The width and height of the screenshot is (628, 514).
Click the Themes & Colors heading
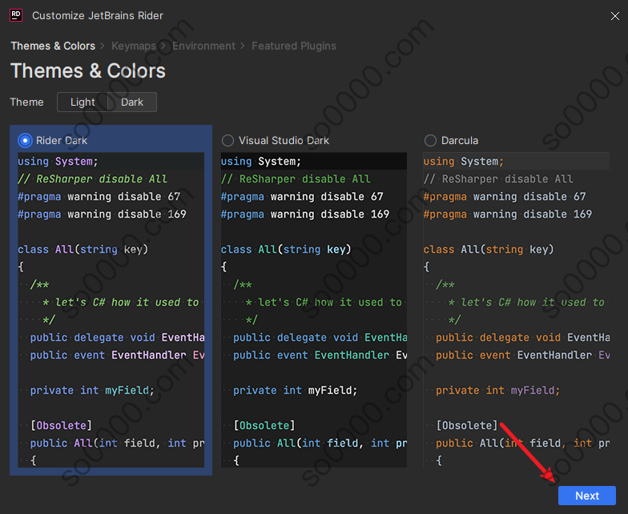tap(88, 71)
